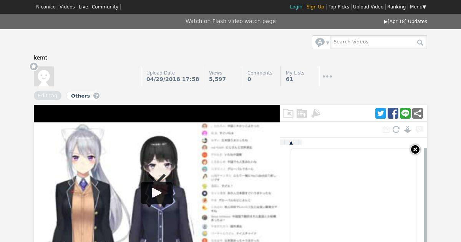
Task: Follow the uploader via star icon
Action: click(34, 66)
